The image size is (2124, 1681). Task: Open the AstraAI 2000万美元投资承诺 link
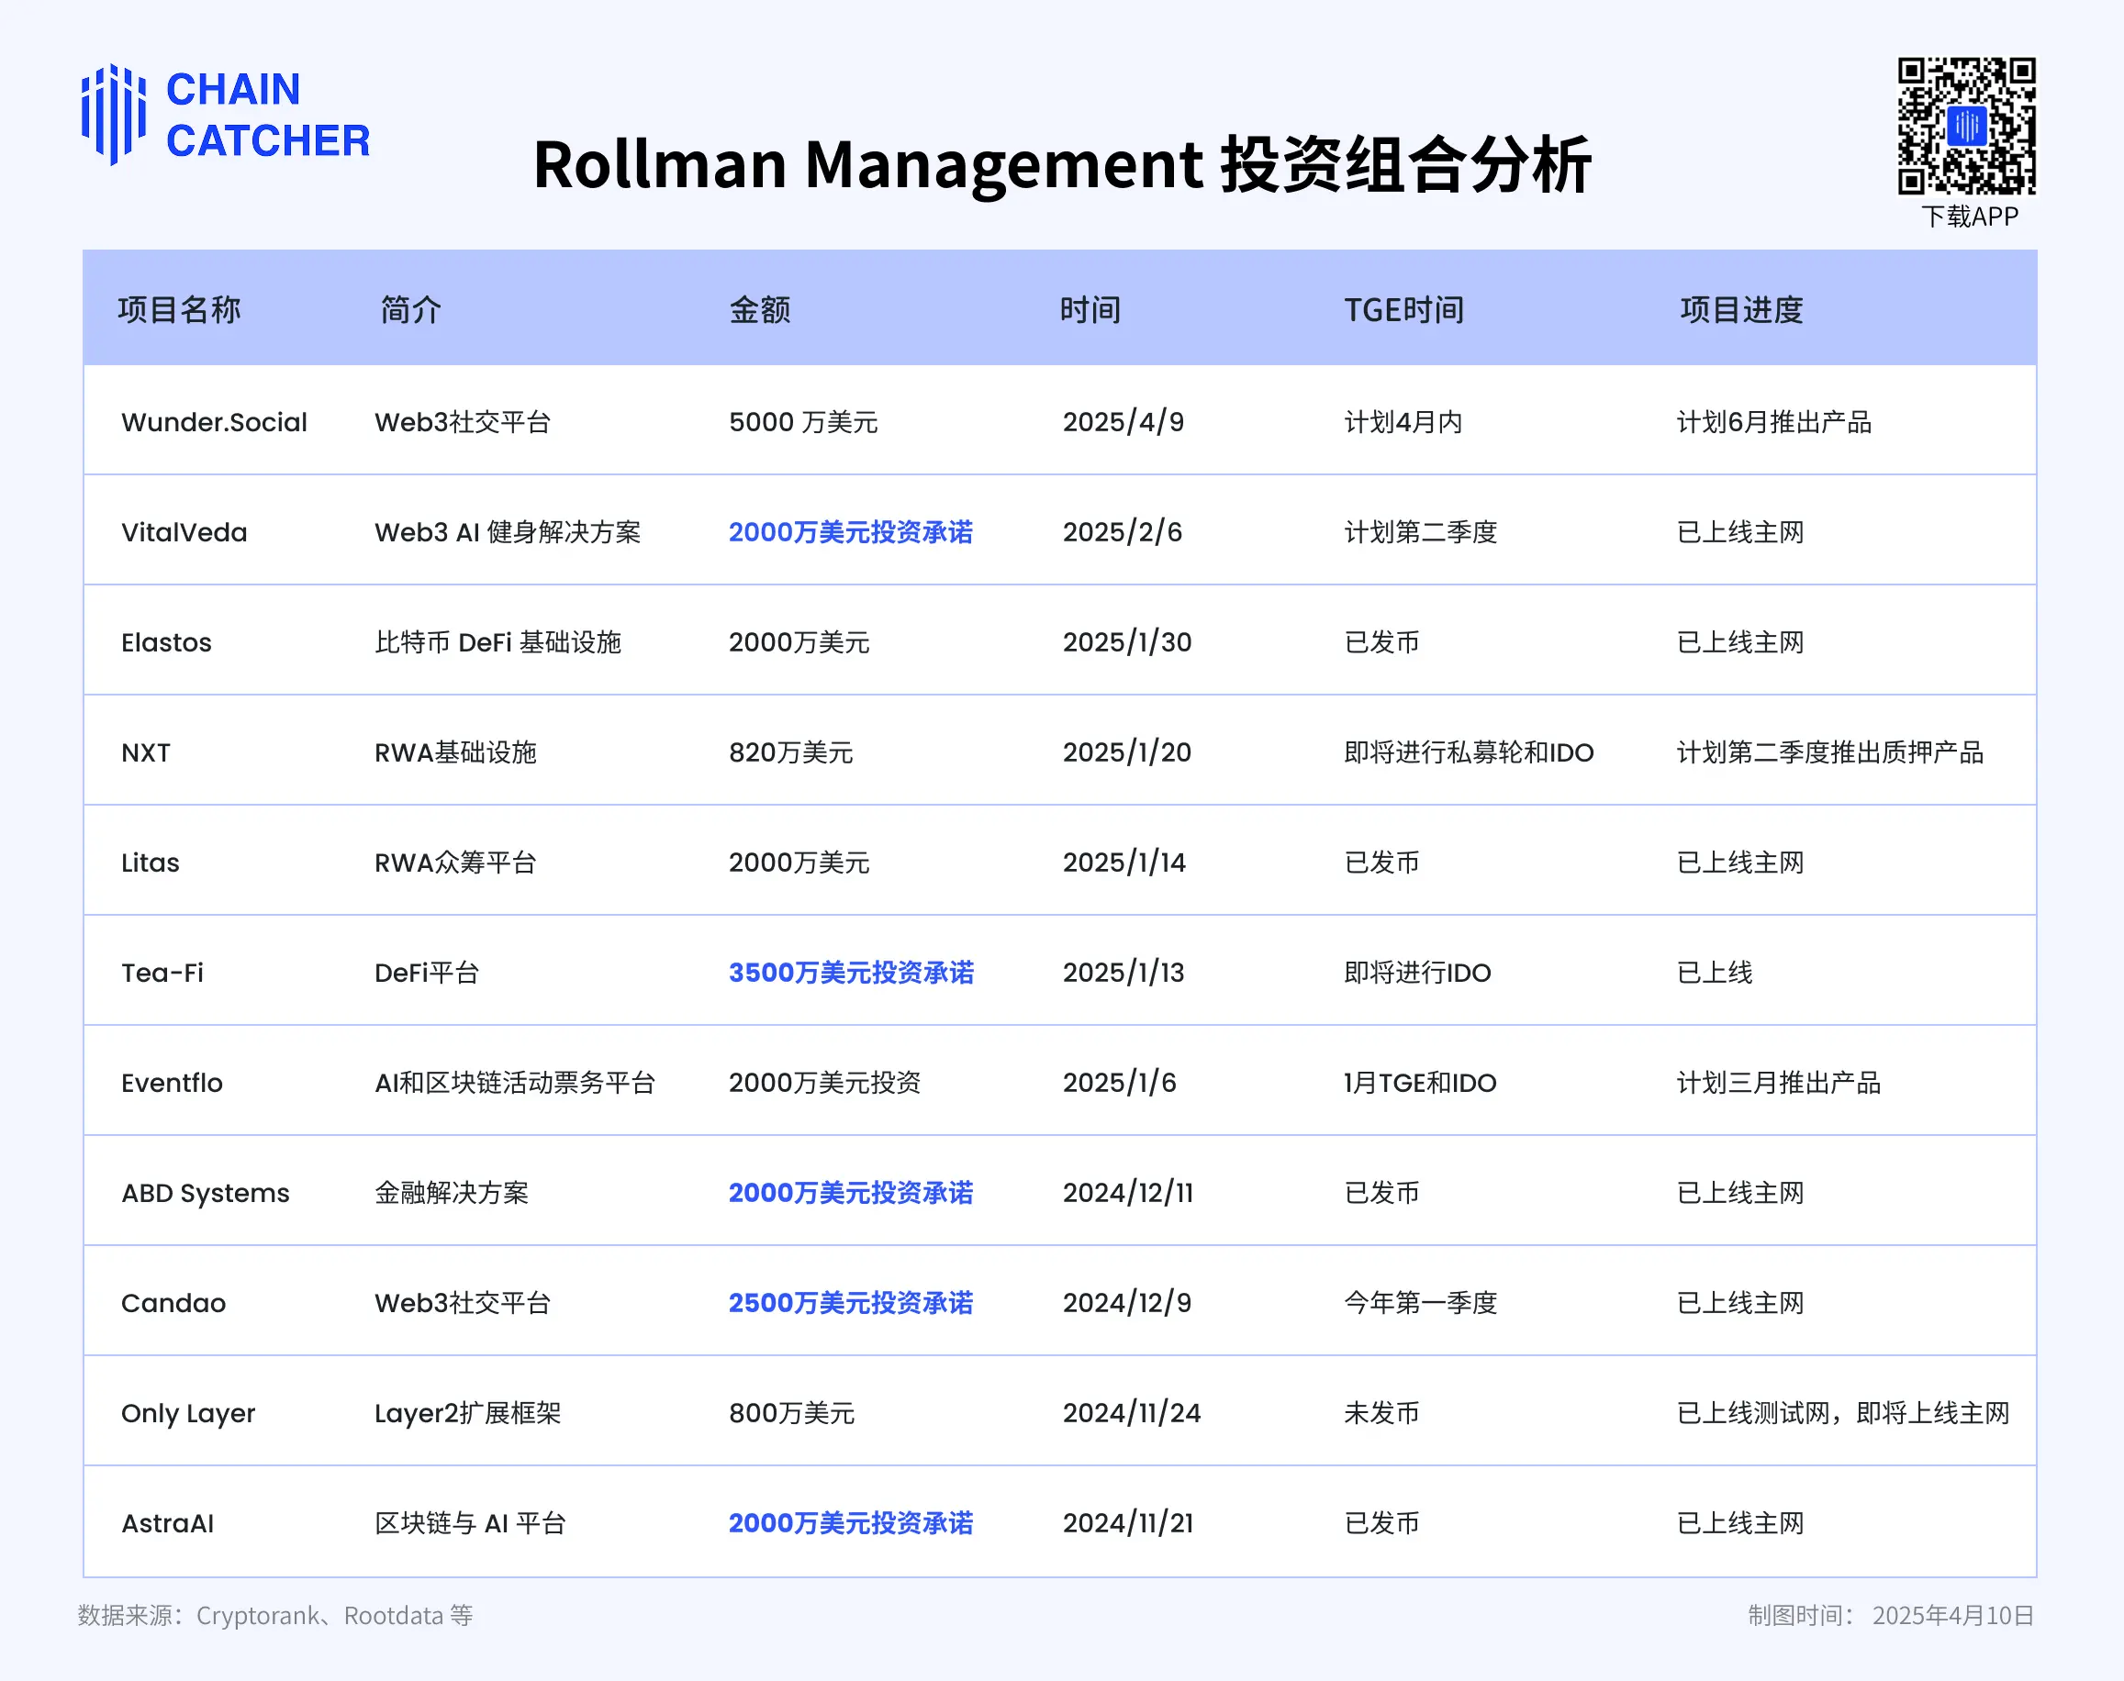[x=850, y=1522]
